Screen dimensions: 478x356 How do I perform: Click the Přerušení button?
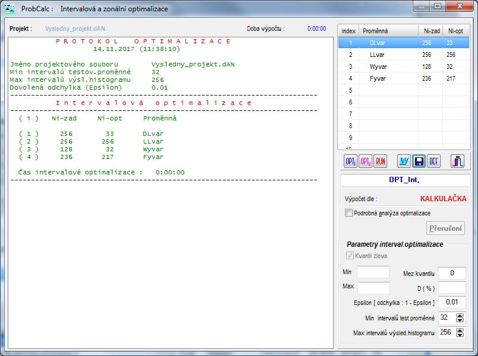coord(445,228)
